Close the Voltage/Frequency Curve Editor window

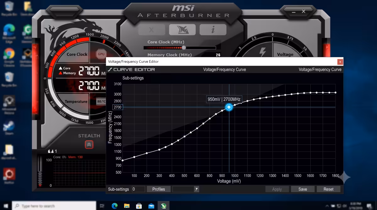[340, 62]
